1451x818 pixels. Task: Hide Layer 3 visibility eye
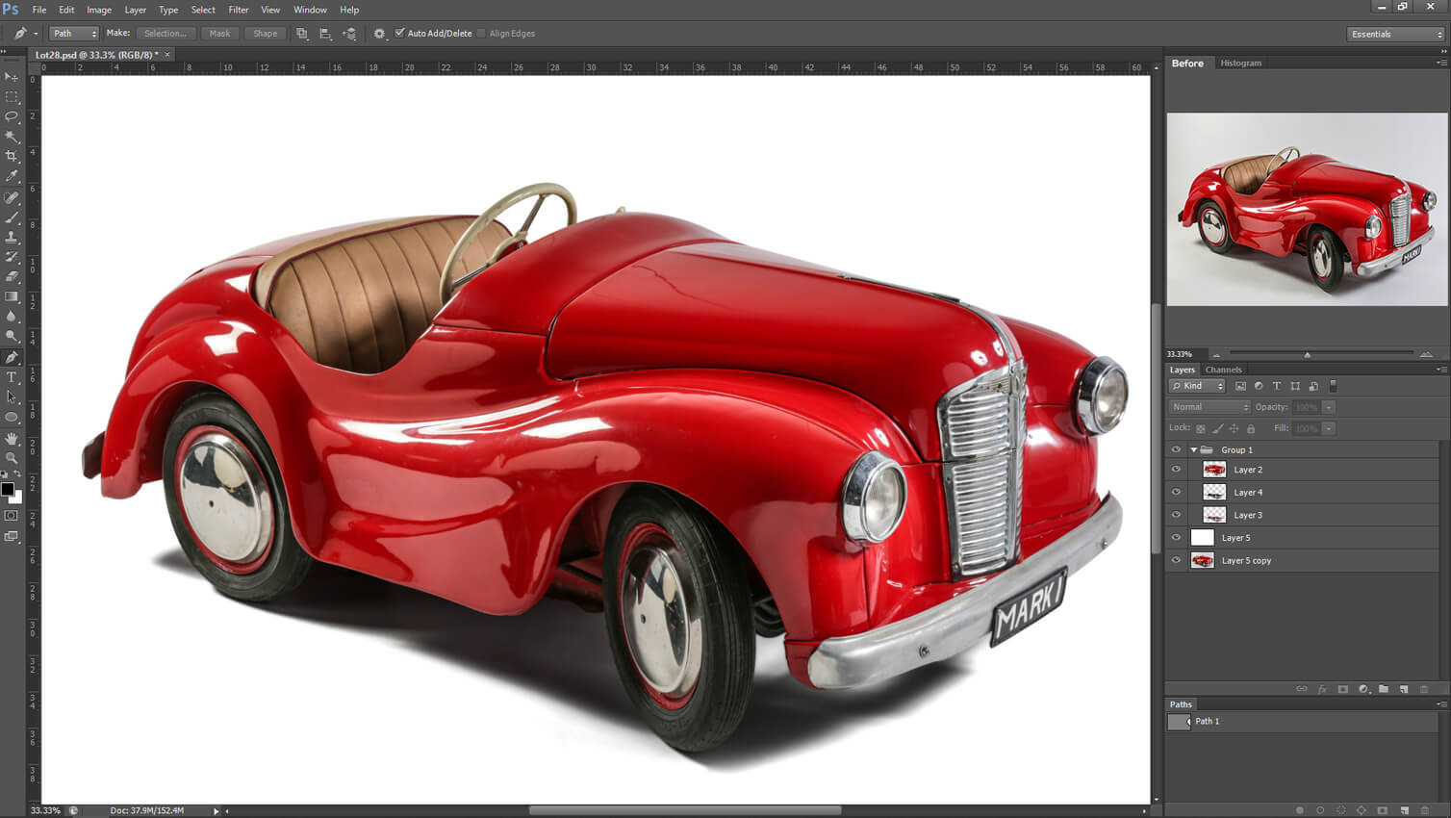pos(1176,515)
